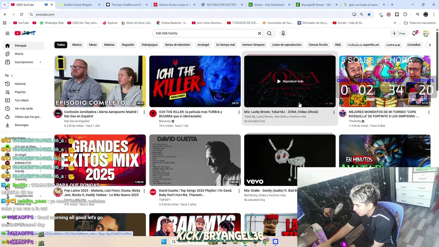The image size is (439, 247).
Task: Open Shorts in the sidebar
Action: 23,54
